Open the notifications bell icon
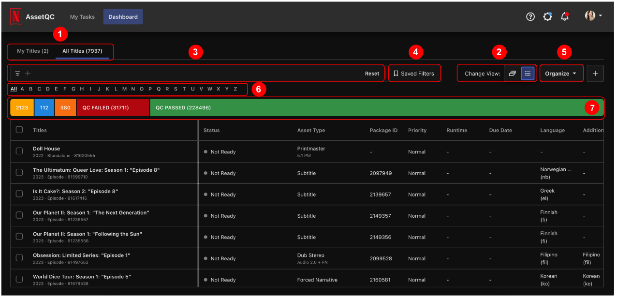617x298 pixels. click(x=564, y=16)
